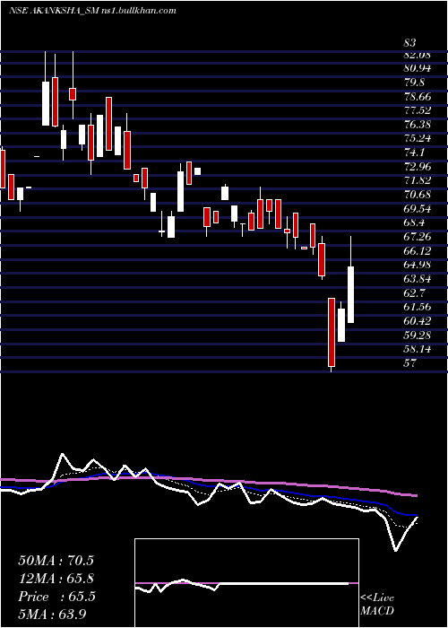This screenshot has width=448, height=628.
Task: Click the 77.52 price axis label
Action: click(418, 110)
